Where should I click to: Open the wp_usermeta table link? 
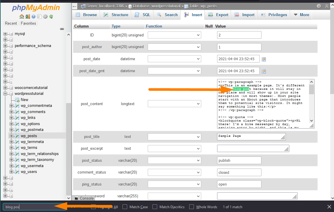coord(32,166)
